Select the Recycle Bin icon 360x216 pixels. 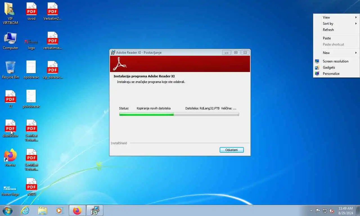(x=10, y=70)
